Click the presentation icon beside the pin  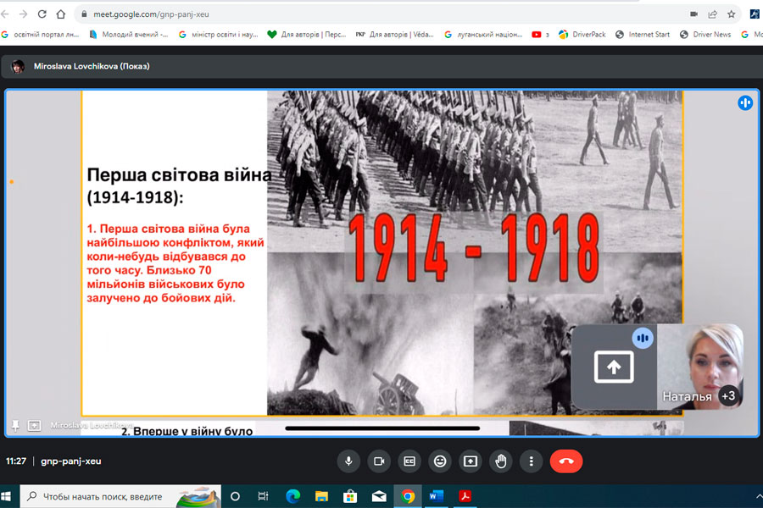coord(34,425)
